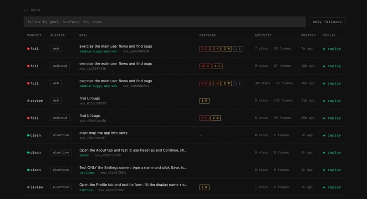Open the plan: map the app into parts goal

(x=103, y=133)
